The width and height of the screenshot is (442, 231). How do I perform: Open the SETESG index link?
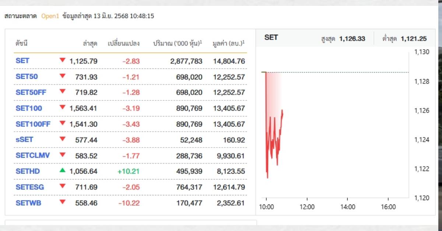30,187
